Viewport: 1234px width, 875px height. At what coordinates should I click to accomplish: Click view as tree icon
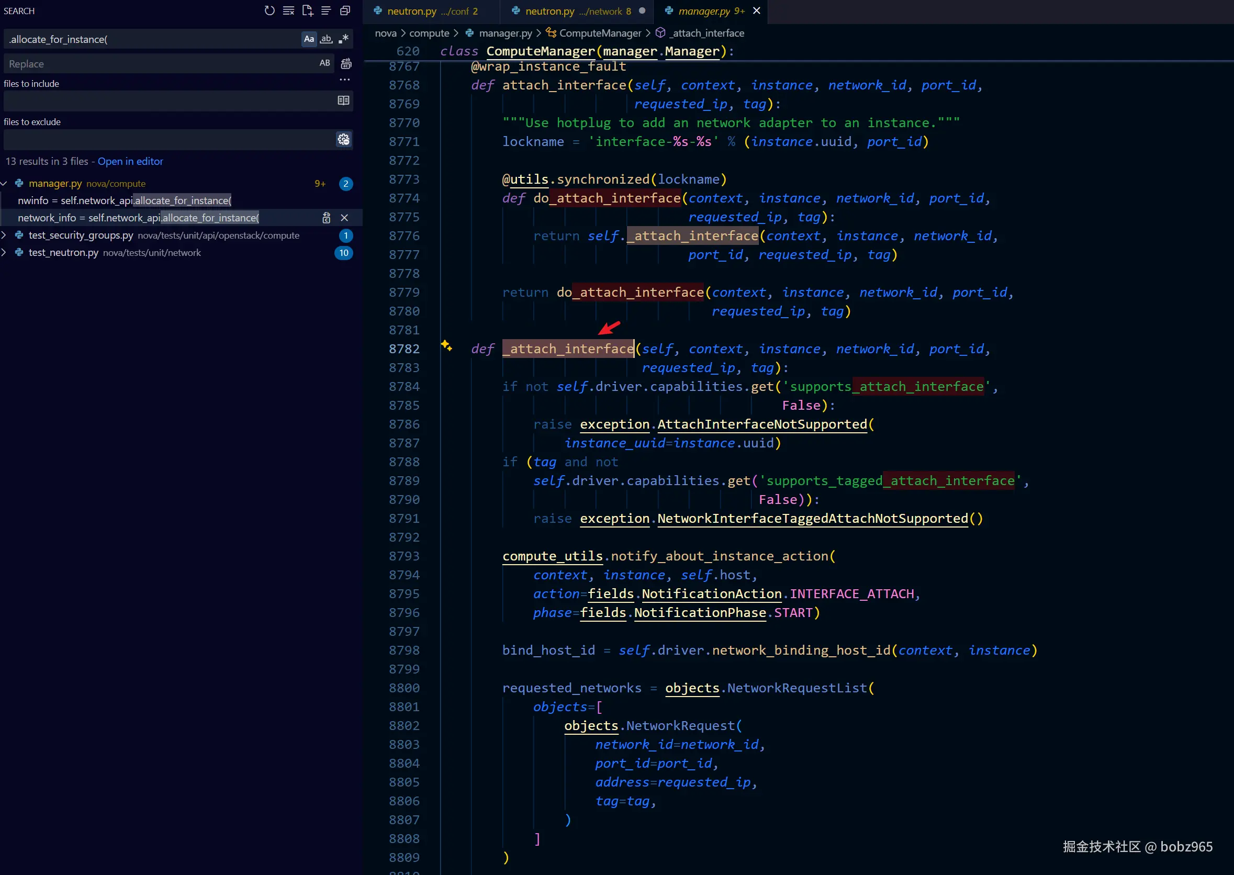point(327,10)
